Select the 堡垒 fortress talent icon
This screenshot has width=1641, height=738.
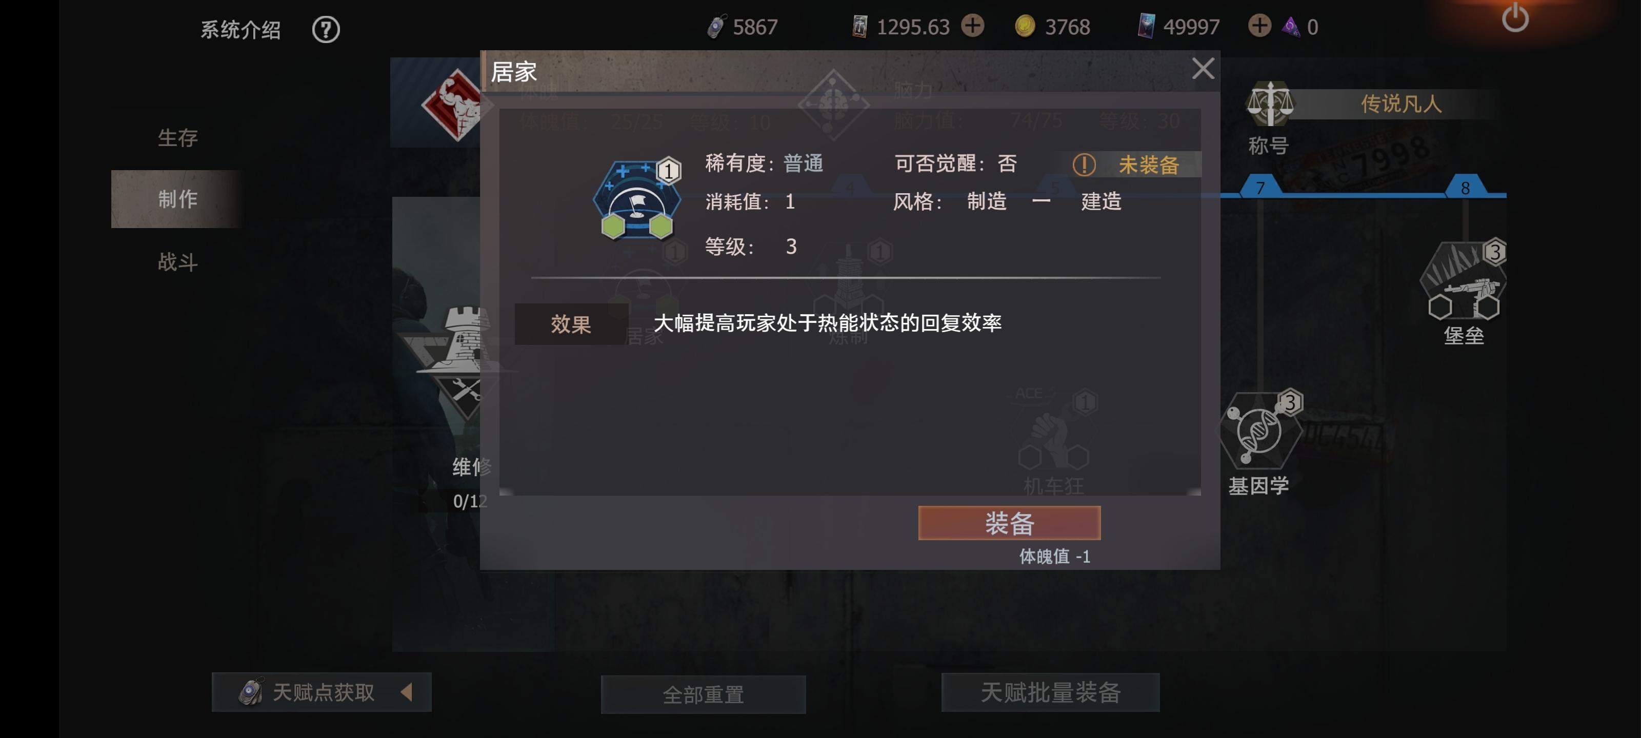pyautogui.click(x=1463, y=281)
